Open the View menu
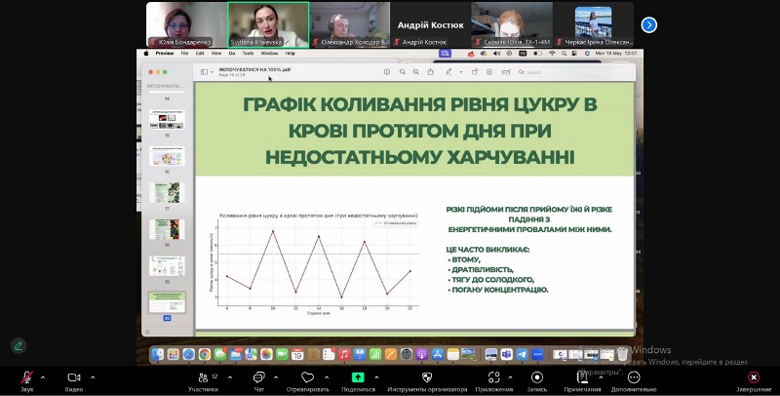The image size is (780, 396). point(216,54)
